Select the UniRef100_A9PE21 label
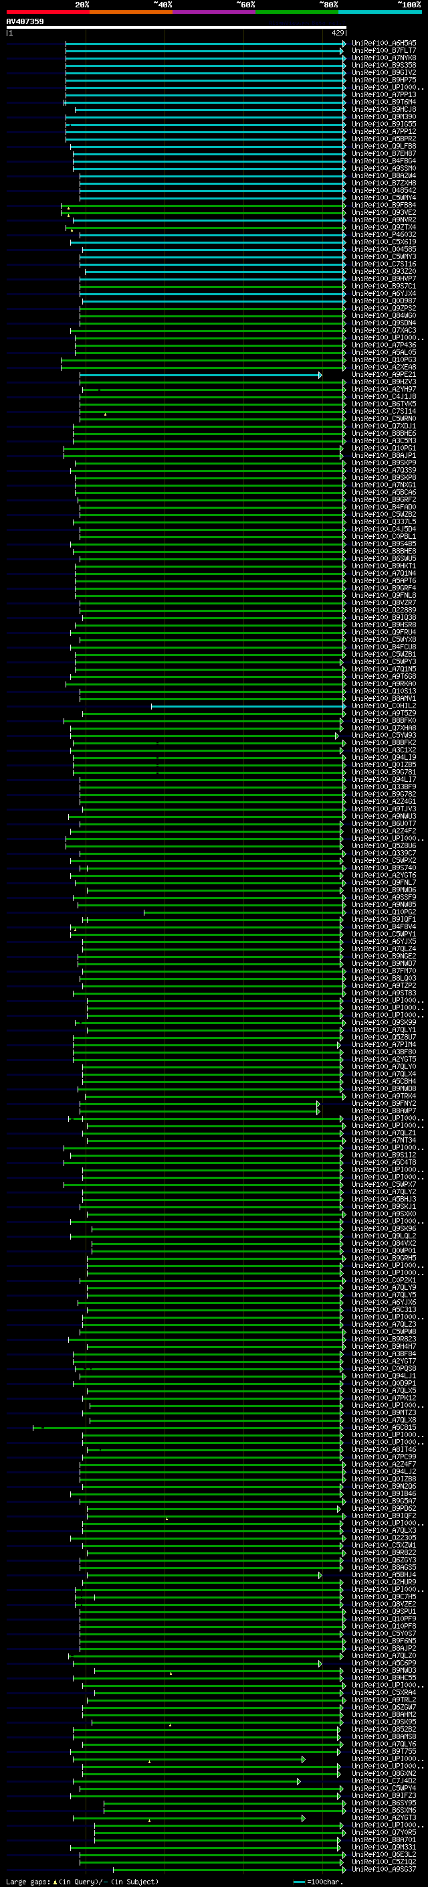 tap(384, 374)
